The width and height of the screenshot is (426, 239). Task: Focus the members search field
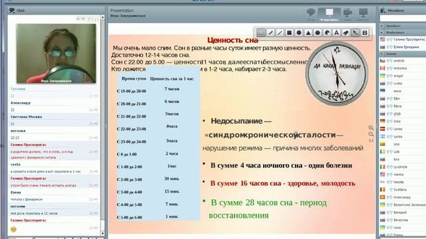[403, 18]
